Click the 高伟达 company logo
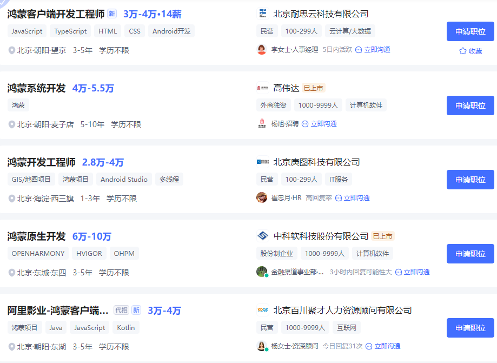This screenshot has height=363, width=497. 262,88
